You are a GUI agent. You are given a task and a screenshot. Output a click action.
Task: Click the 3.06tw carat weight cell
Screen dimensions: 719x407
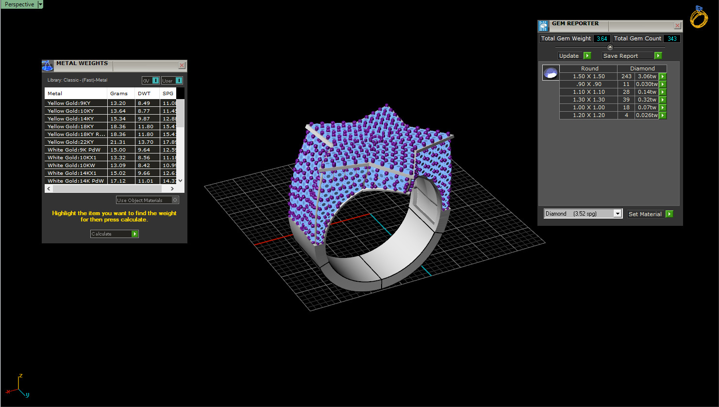647,76
